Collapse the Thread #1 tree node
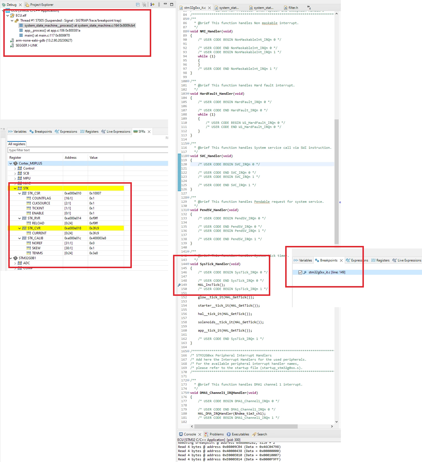The image size is (422, 462). click(12, 20)
